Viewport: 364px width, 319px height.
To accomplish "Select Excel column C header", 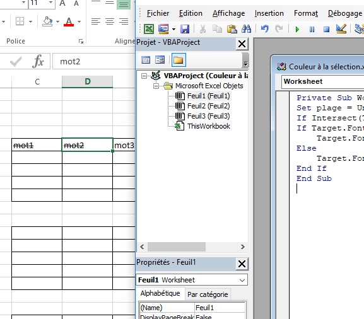I will coord(37,82).
